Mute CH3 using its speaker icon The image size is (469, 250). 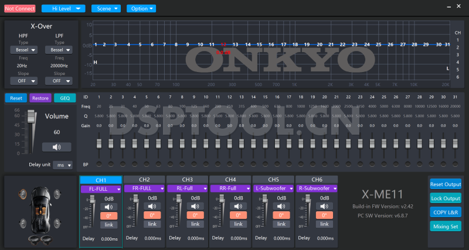[x=194, y=207]
